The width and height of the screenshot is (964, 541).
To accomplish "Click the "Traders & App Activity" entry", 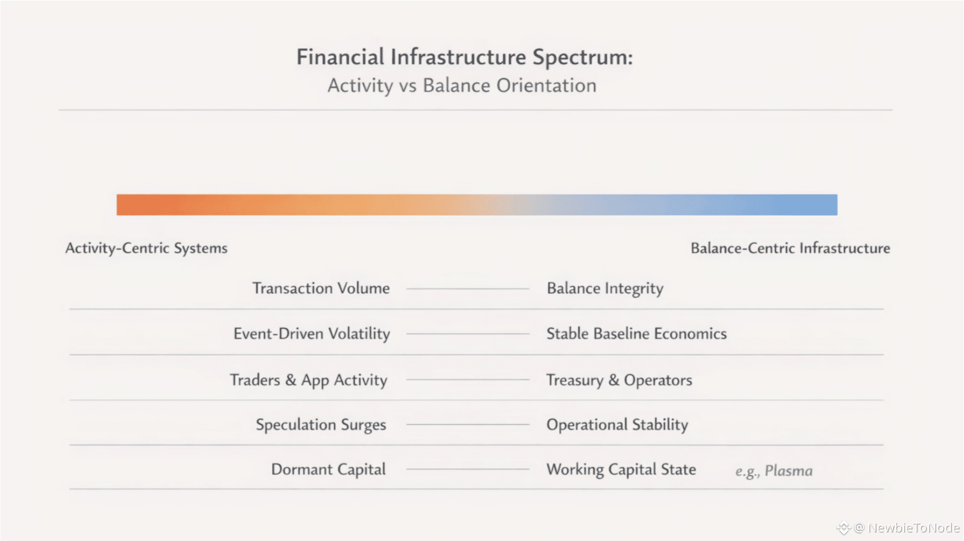I will point(309,380).
